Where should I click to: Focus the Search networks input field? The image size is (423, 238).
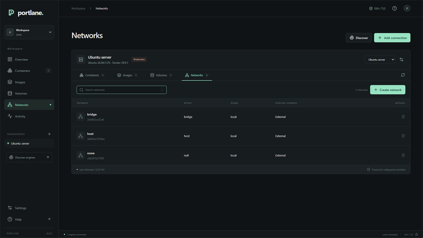(122, 90)
